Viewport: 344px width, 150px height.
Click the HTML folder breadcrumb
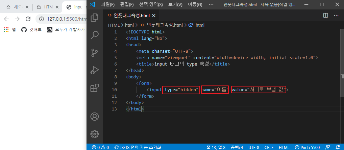(x=114, y=25)
